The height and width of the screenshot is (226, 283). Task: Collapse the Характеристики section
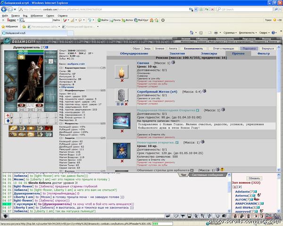pos(61,68)
